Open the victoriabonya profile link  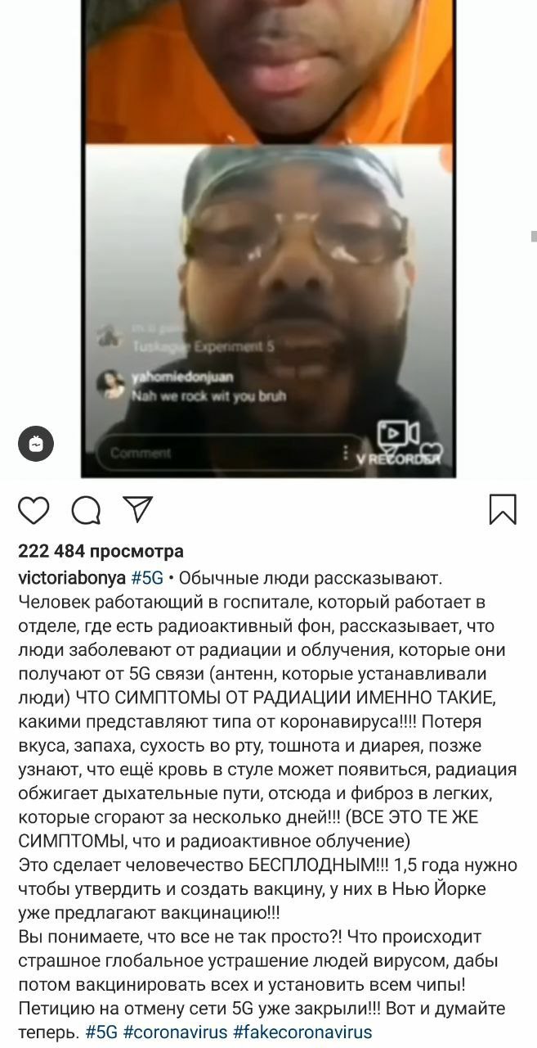[x=72, y=578]
